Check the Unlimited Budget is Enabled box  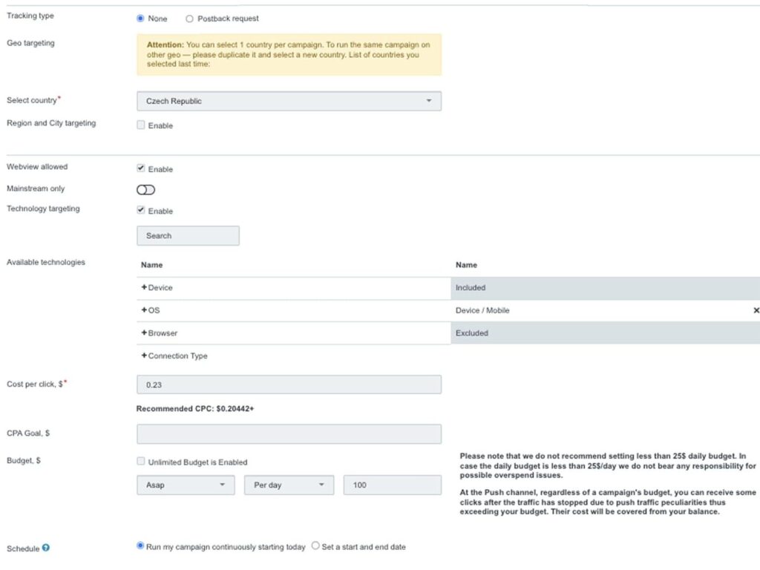coord(141,462)
